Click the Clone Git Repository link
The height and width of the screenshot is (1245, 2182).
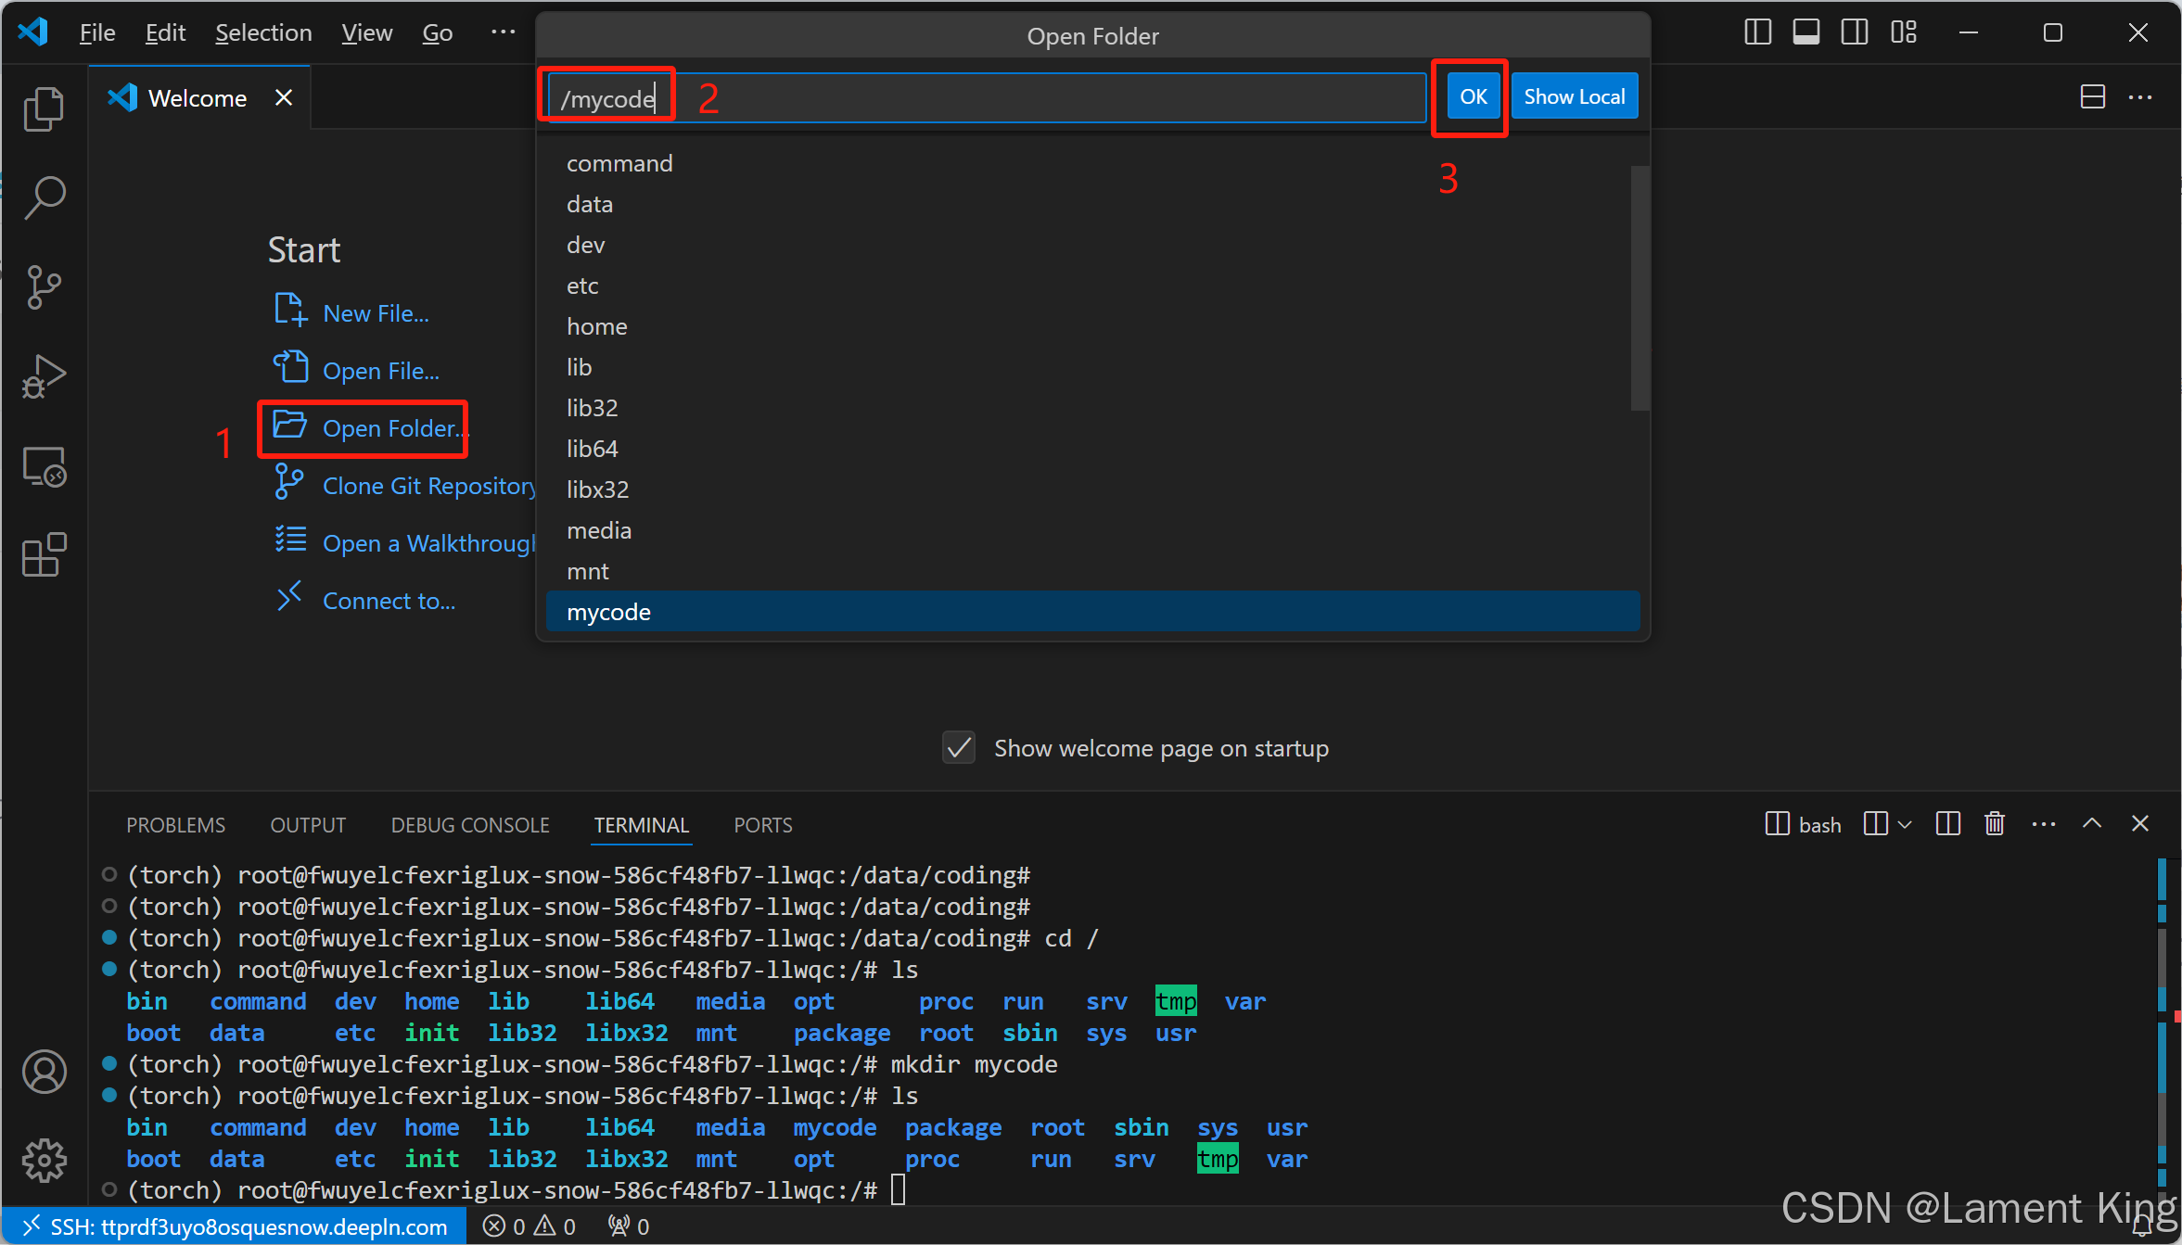coord(428,486)
